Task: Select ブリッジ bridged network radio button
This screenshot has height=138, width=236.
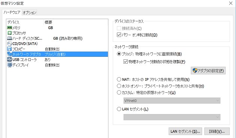Action: click(x=119, y=54)
